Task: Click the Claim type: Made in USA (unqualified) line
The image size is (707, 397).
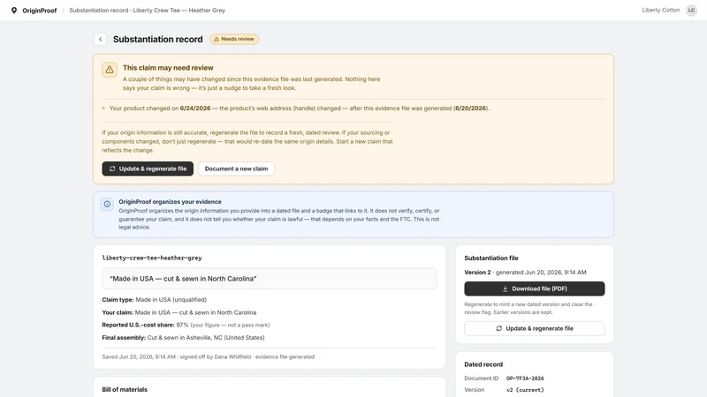Action: pos(154,300)
